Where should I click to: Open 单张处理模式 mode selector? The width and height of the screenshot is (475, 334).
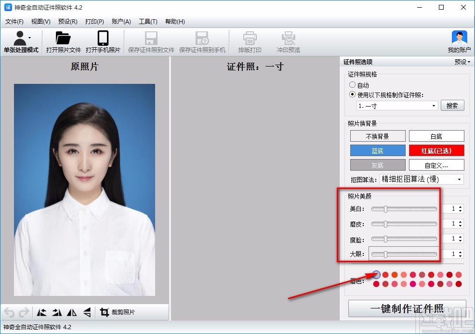tap(21, 42)
